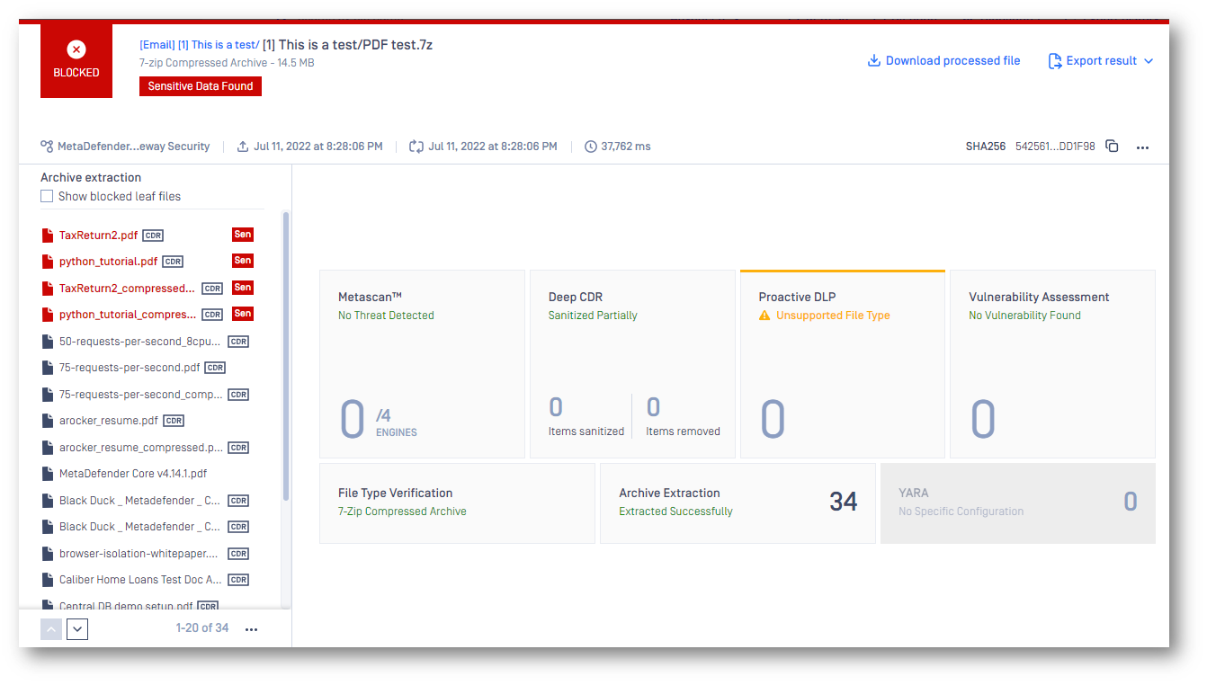Click the upload time icon
Image resolution: width=1207 pixels, height=685 pixels.
tap(243, 146)
